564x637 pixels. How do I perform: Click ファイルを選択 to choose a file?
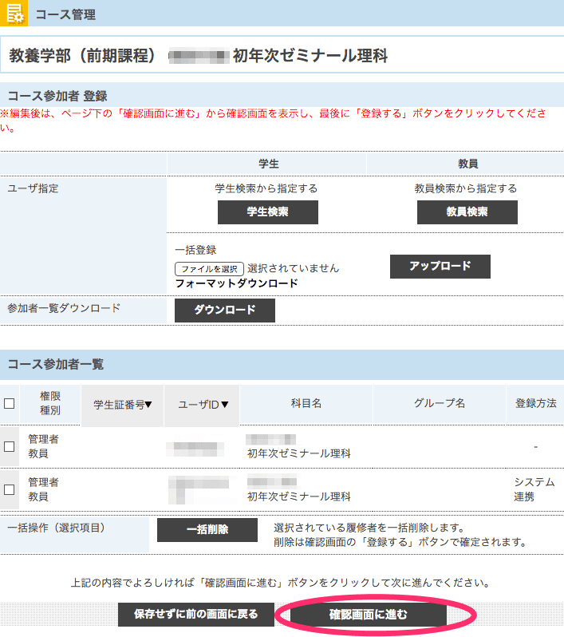pyautogui.click(x=209, y=268)
